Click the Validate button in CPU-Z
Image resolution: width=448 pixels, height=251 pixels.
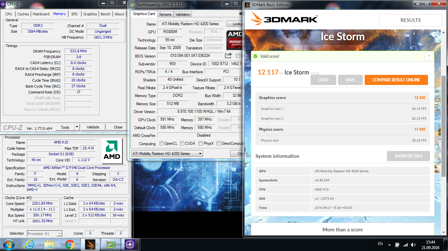pos(93,127)
